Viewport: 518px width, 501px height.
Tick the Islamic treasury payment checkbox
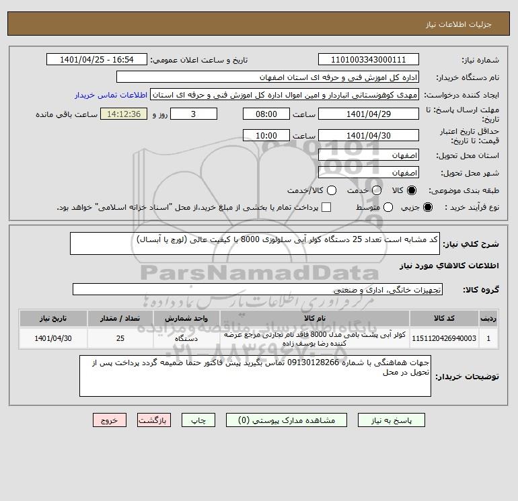[326, 207]
